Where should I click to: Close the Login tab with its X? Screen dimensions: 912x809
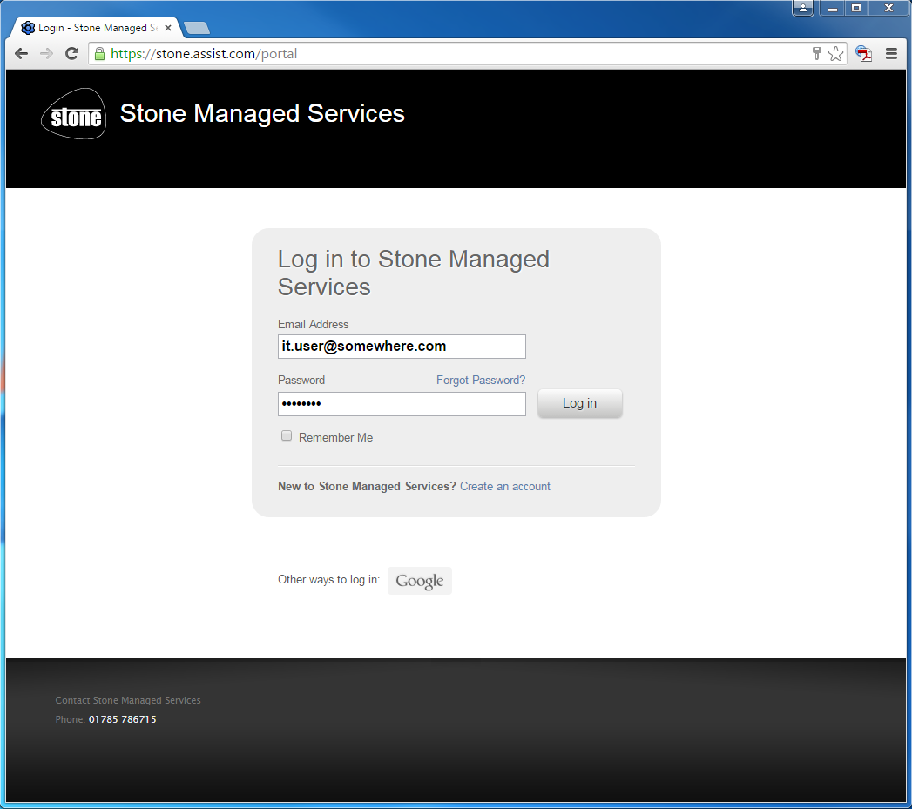pos(168,28)
